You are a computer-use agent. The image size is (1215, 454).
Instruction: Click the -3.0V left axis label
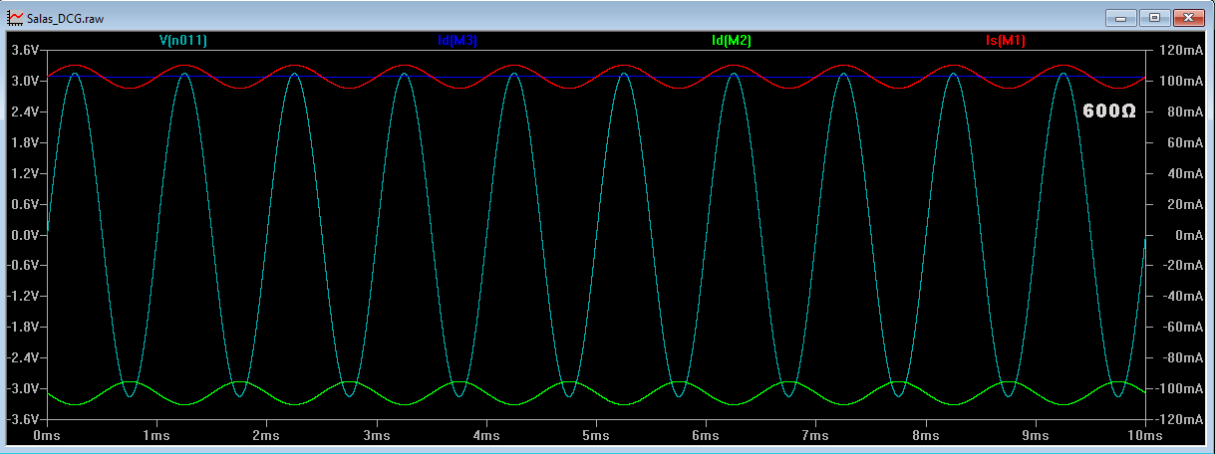coord(23,388)
